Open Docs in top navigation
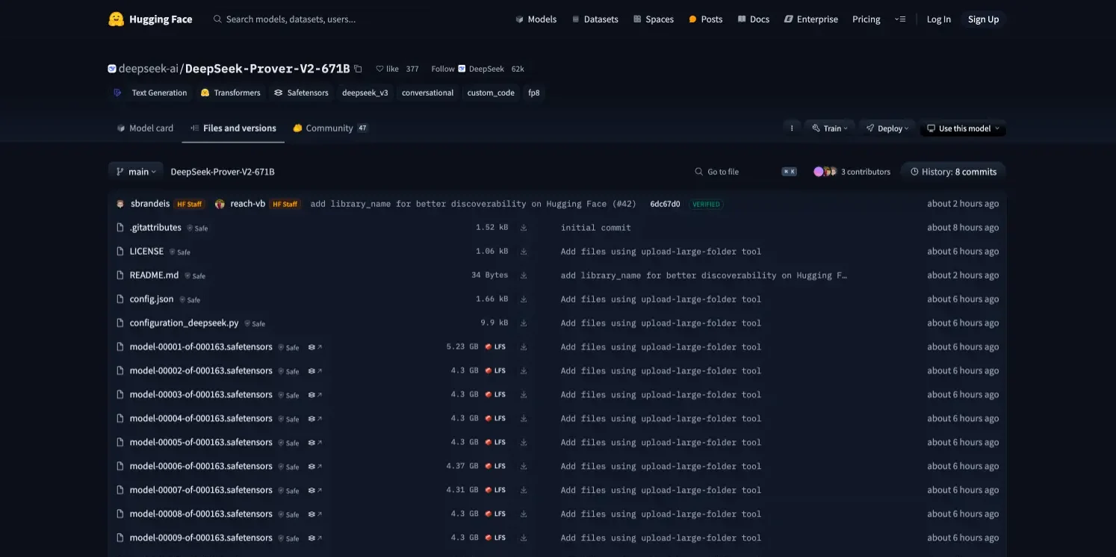1116x557 pixels. 753,19
